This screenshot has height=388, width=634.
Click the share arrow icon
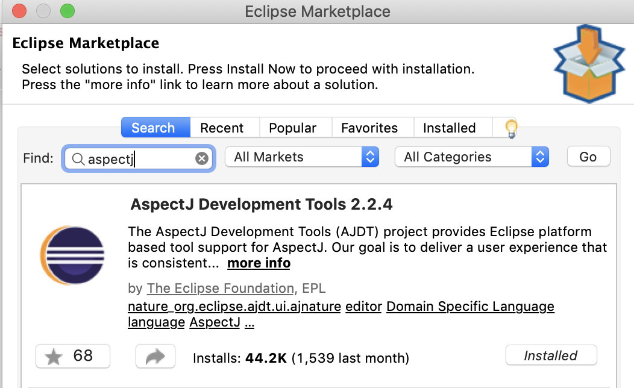click(155, 356)
